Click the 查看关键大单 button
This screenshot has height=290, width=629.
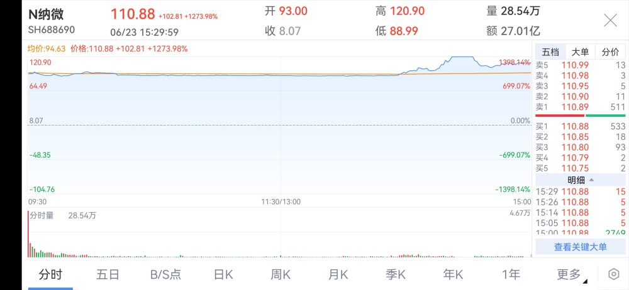coord(581,247)
